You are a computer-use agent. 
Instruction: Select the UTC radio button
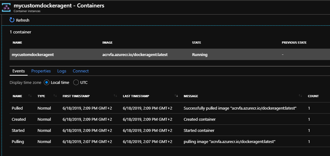pos(76,83)
